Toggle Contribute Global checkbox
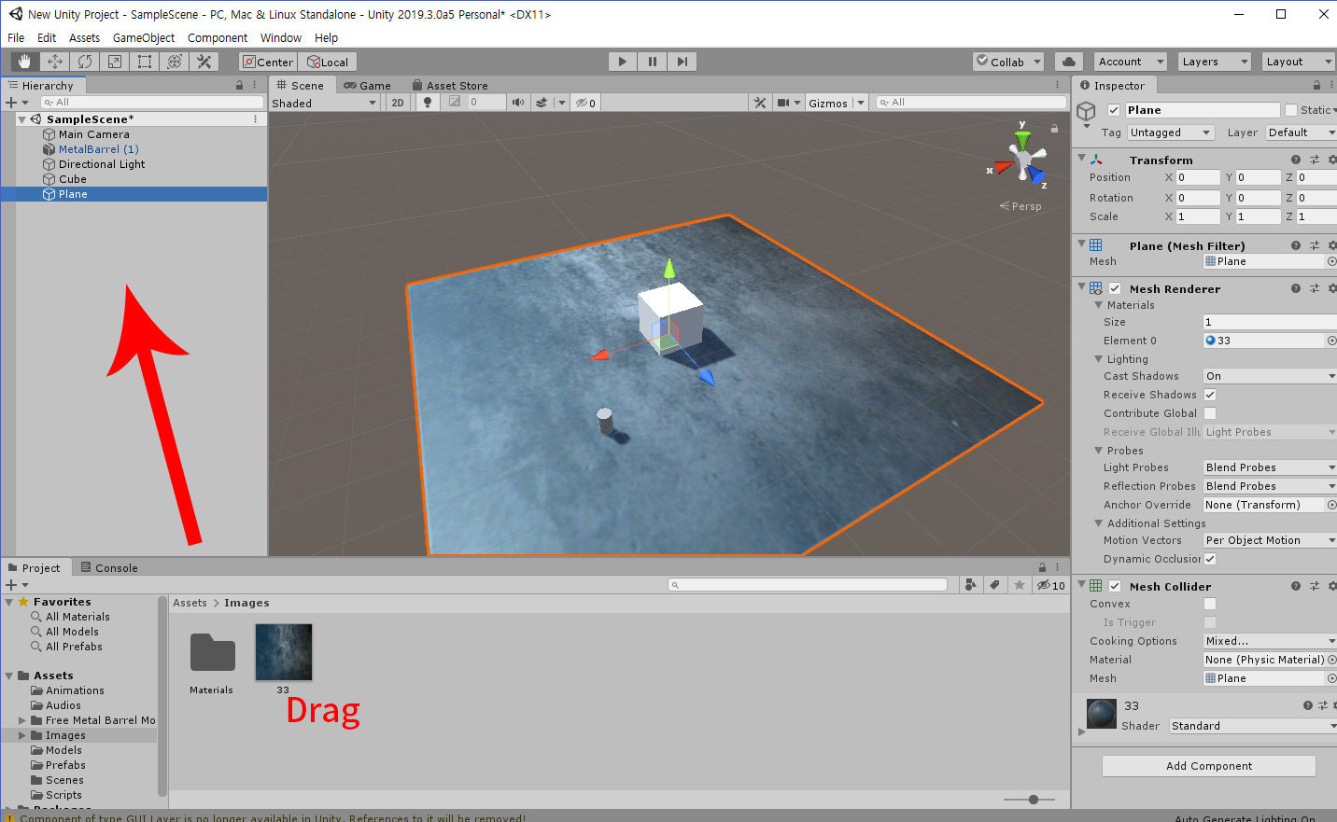The height and width of the screenshot is (822, 1337). pyautogui.click(x=1210, y=413)
